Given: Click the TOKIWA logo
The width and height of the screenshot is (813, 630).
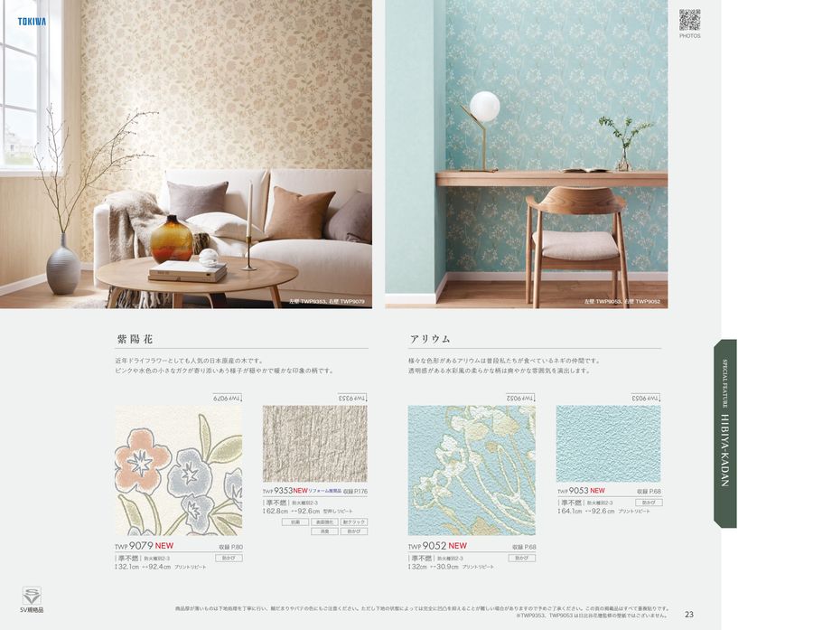Looking at the screenshot, I should pyautogui.click(x=32, y=22).
